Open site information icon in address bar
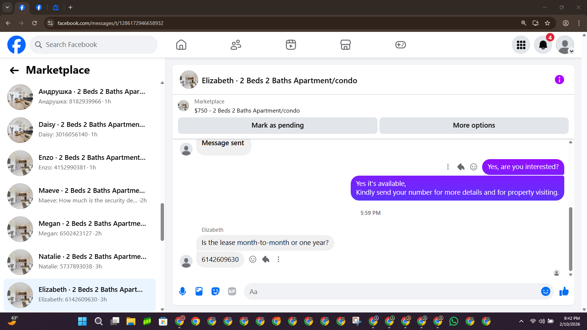The height and width of the screenshot is (330, 587). pos(50,23)
